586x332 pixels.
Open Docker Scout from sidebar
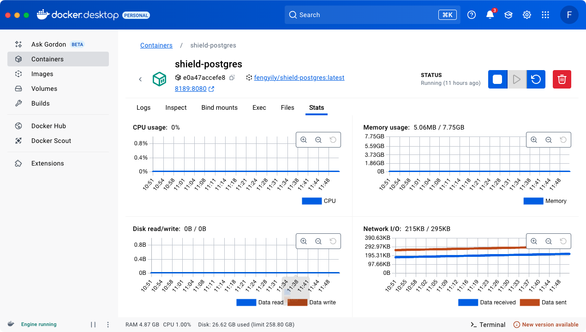point(58,141)
